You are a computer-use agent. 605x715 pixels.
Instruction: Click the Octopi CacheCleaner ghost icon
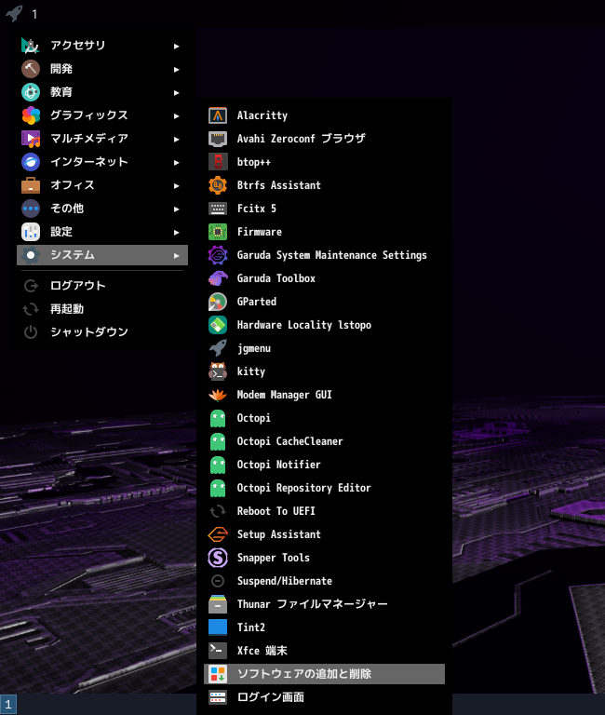pyautogui.click(x=218, y=441)
